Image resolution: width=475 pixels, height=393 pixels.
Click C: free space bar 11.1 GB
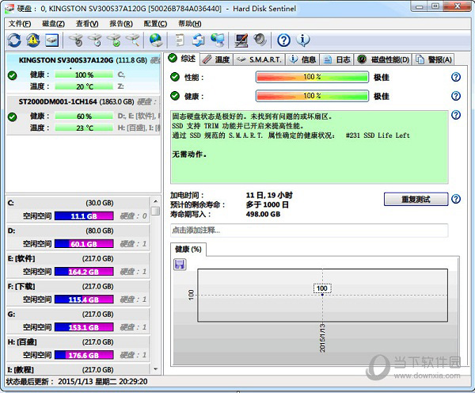84,216
